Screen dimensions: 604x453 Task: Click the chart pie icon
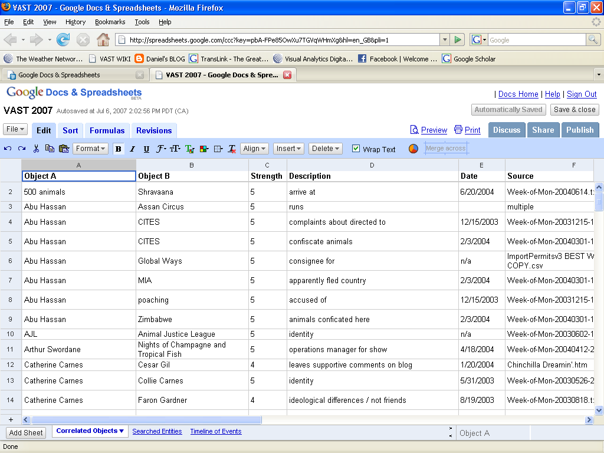click(413, 149)
